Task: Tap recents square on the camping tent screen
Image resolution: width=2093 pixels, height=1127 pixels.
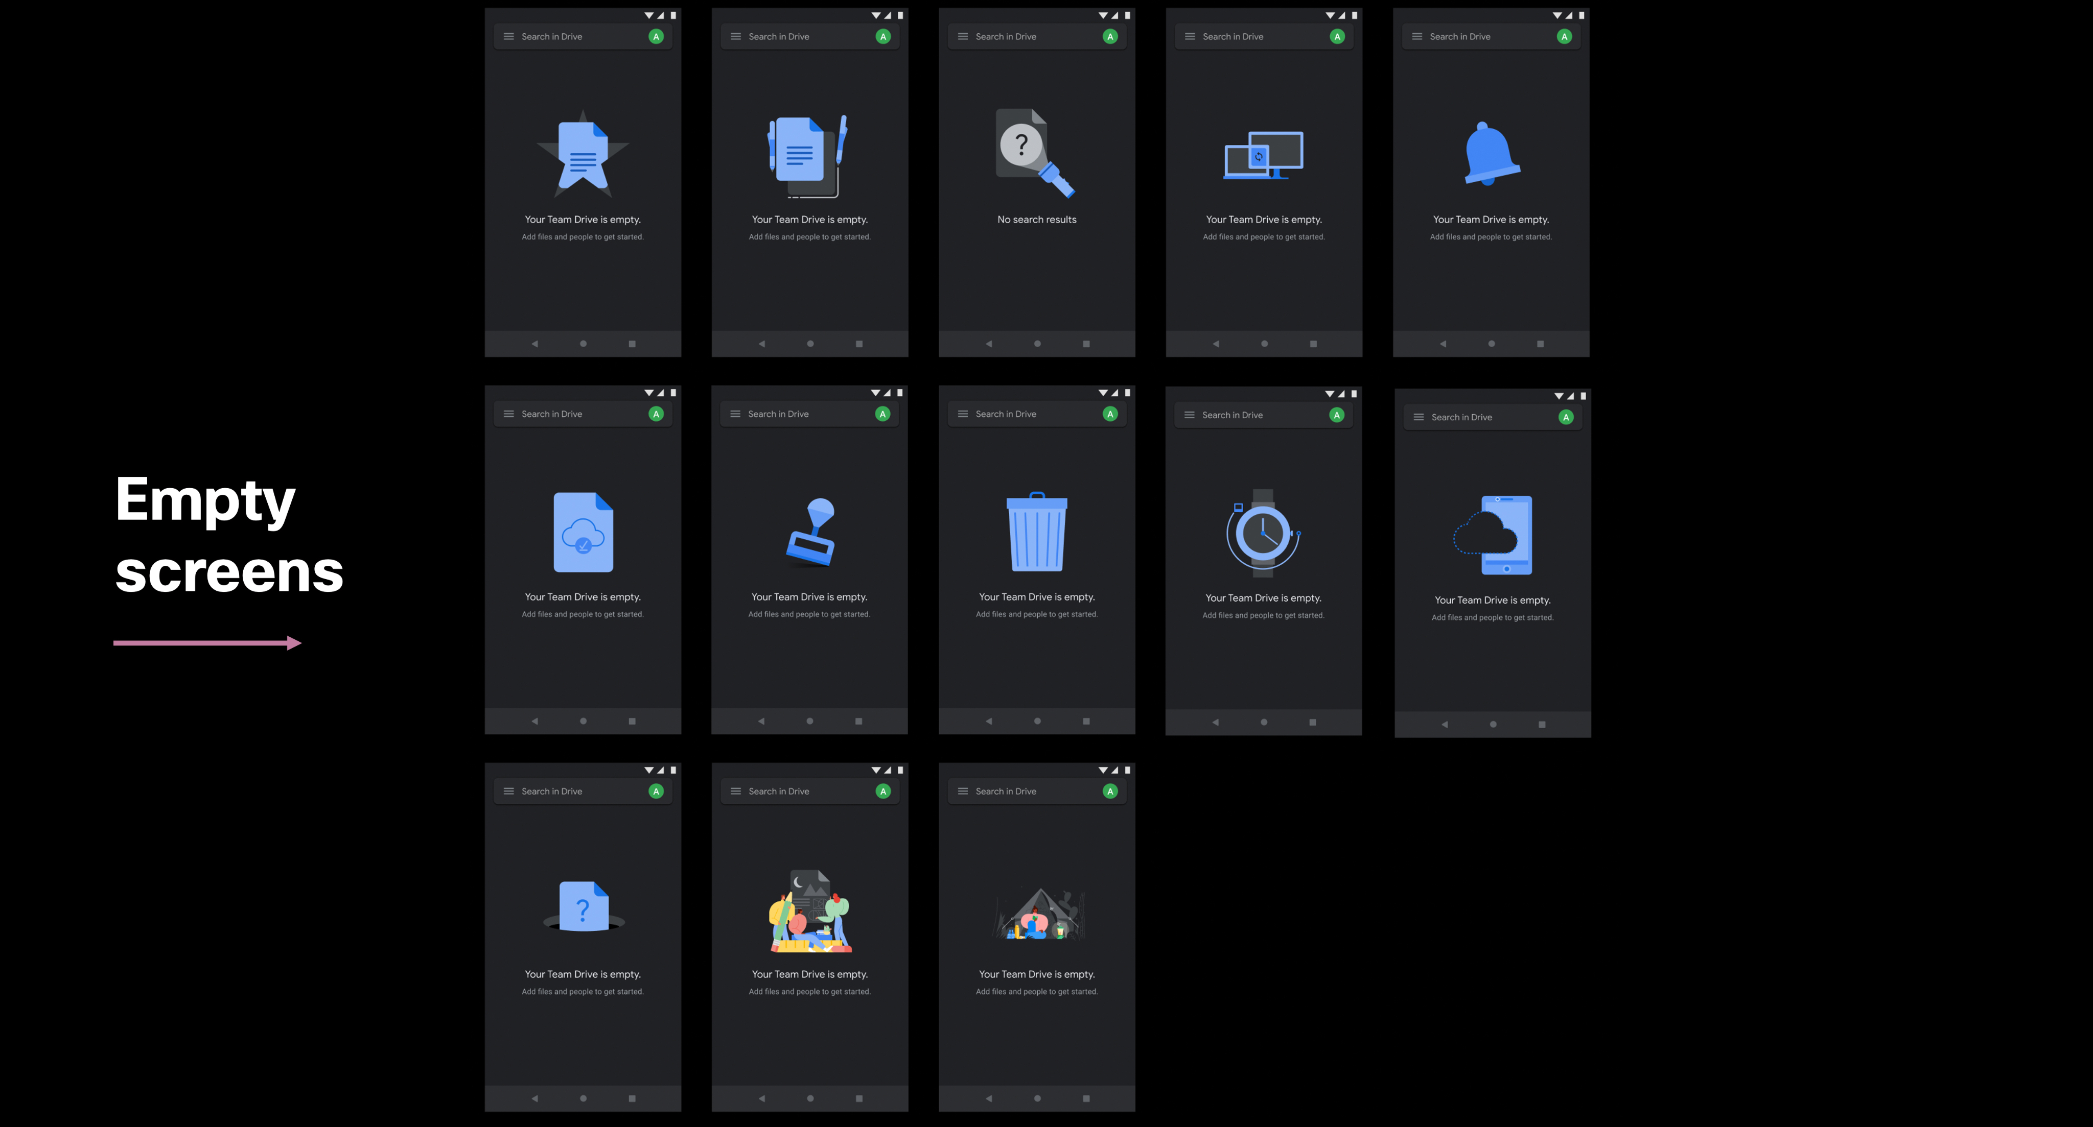Action: pos(1086,1098)
